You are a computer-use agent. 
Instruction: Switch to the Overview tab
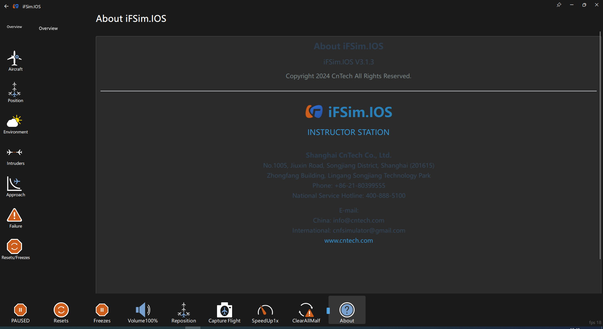click(48, 28)
